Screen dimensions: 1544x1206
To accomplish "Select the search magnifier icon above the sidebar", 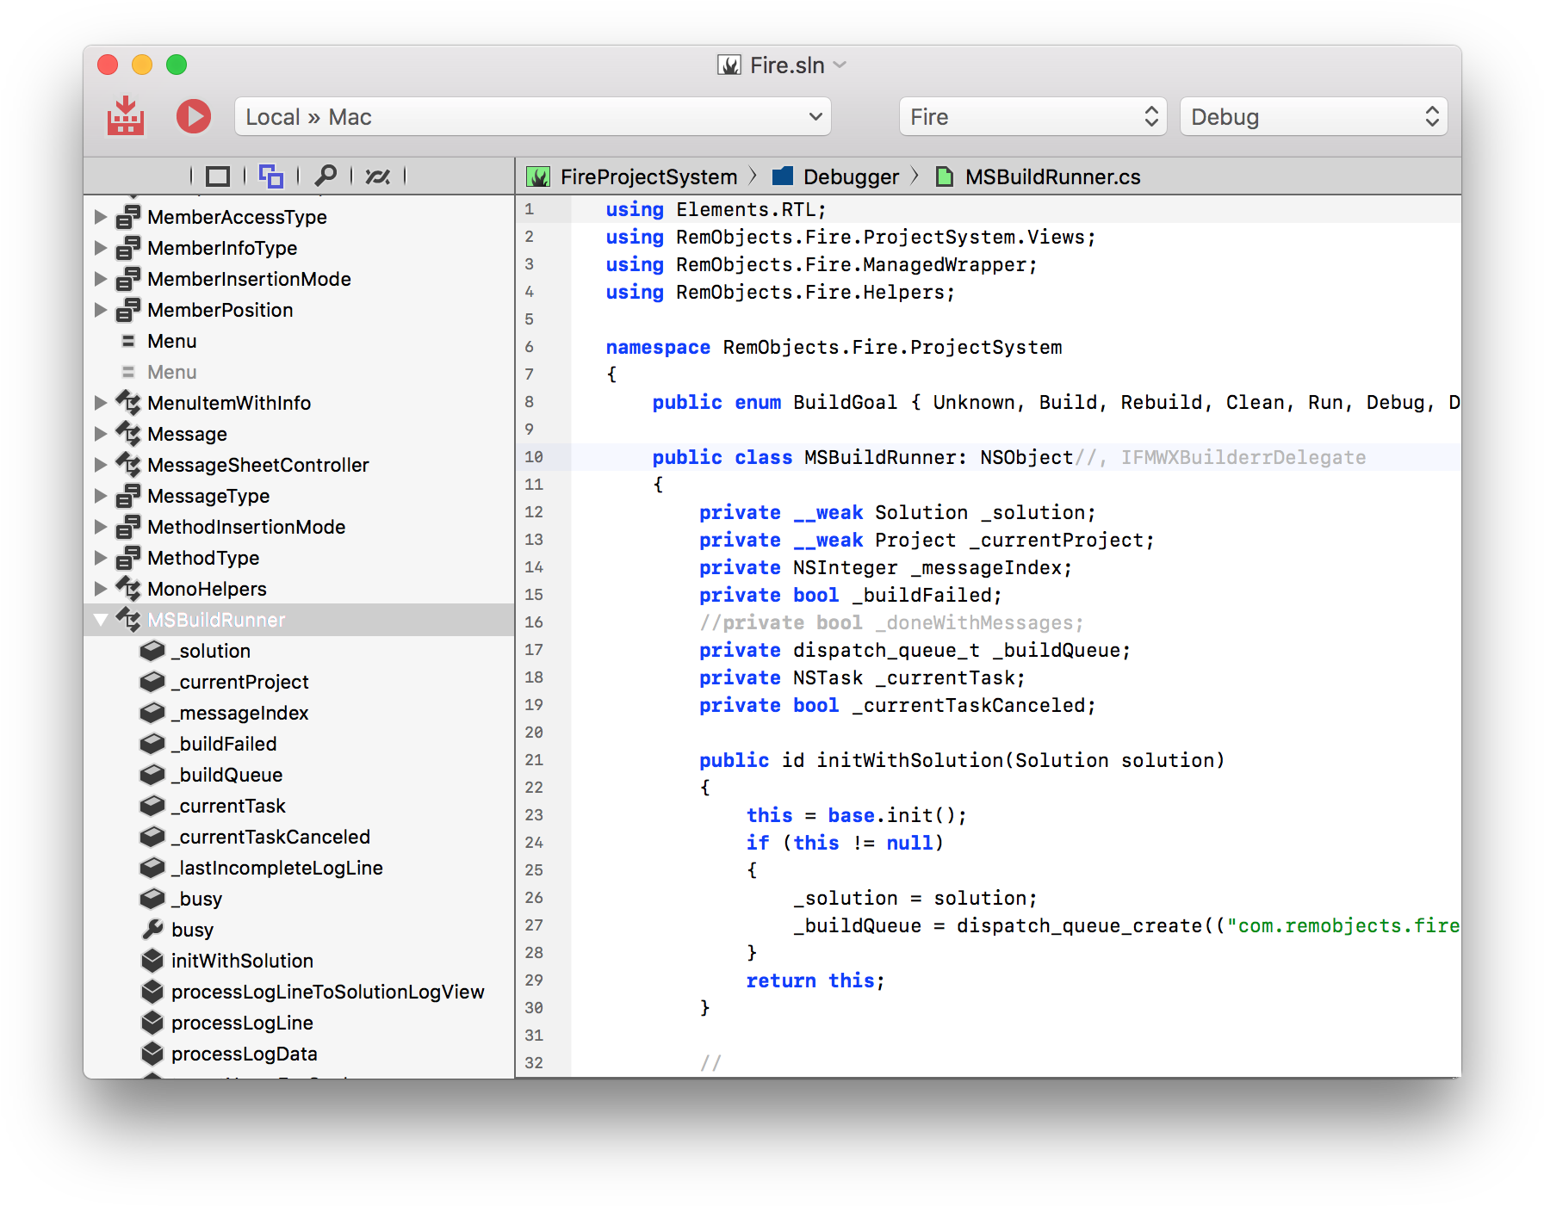I will coord(326,176).
